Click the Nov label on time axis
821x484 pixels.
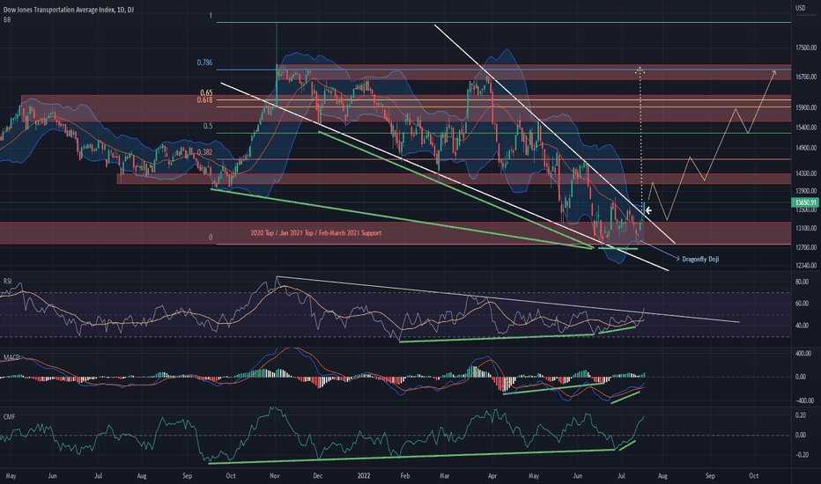(x=275, y=475)
